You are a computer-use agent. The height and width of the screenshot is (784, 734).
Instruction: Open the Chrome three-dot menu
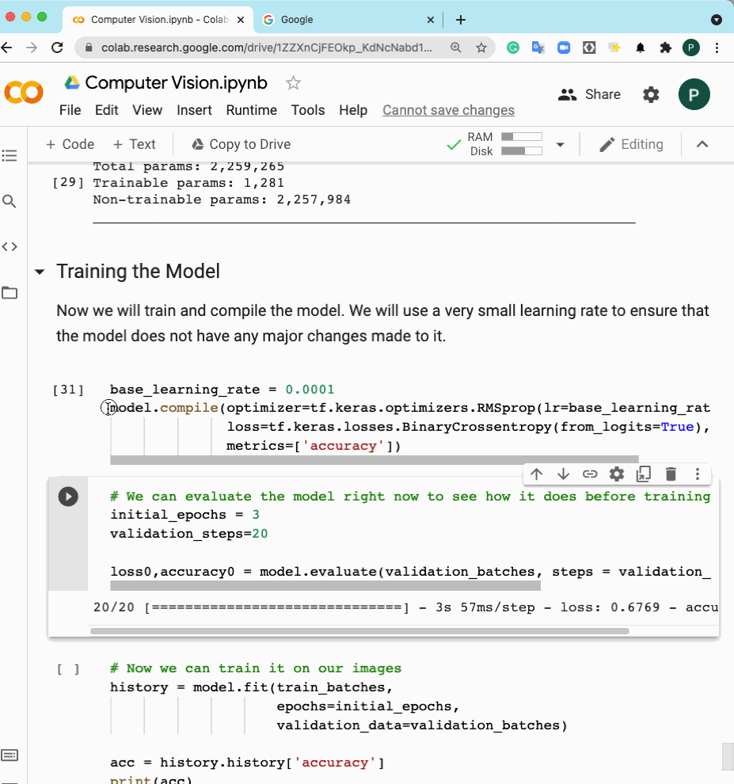717,48
